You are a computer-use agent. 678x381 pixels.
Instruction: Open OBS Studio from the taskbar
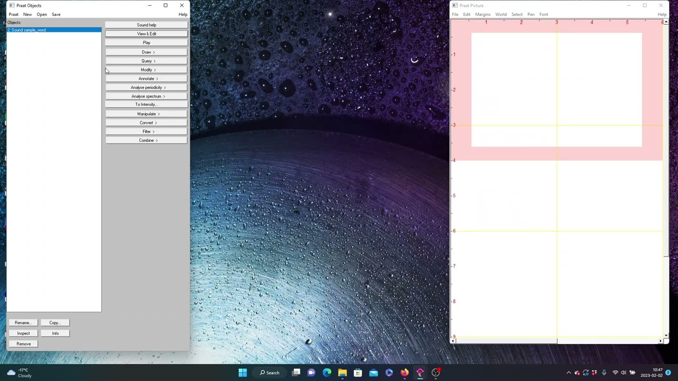tap(435, 373)
